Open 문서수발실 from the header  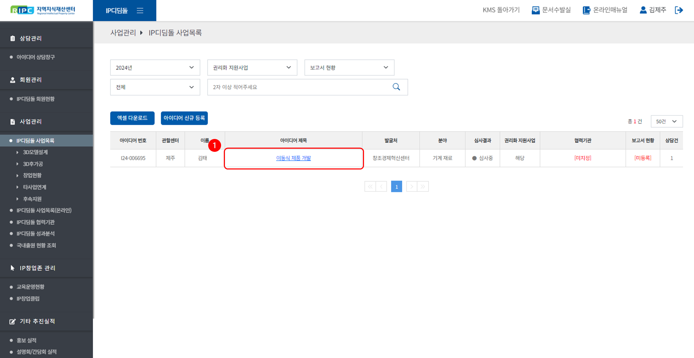(551, 10)
